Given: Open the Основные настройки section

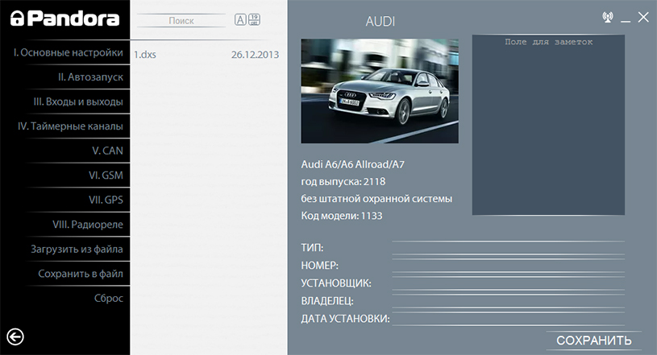Looking at the screenshot, I should pyautogui.click(x=68, y=53).
